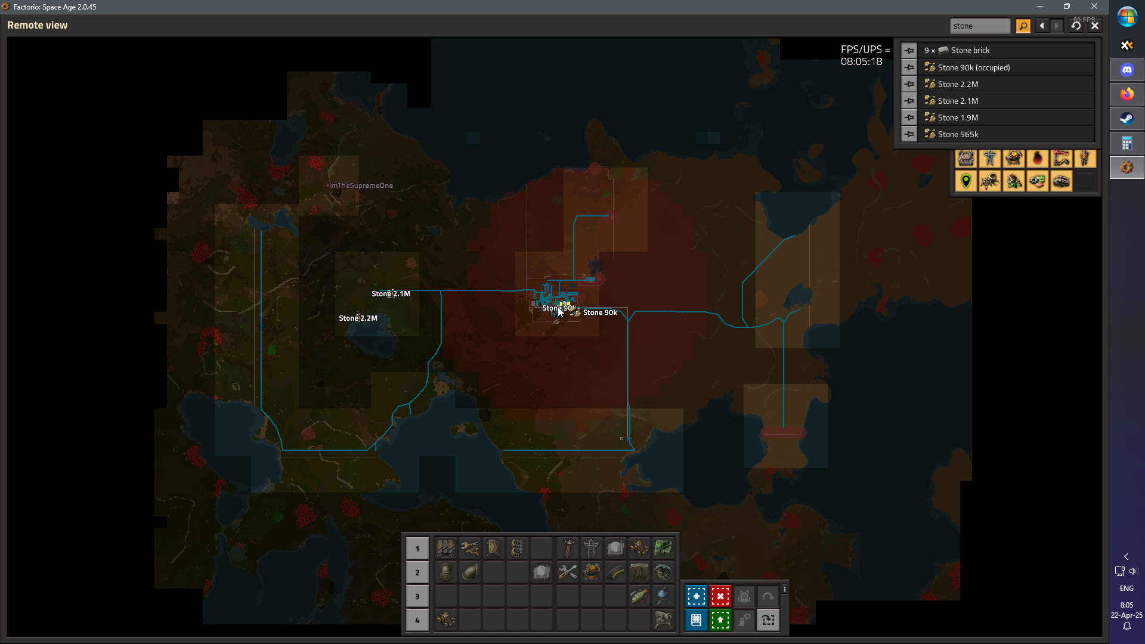The width and height of the screenshot is (1145, 644).
Task: Select the pipe-to-ground quickbar slot
Action: point(470,572)
